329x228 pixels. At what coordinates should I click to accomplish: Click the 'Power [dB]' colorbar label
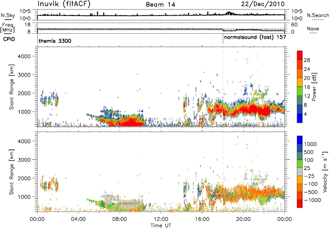coord(314,87)
